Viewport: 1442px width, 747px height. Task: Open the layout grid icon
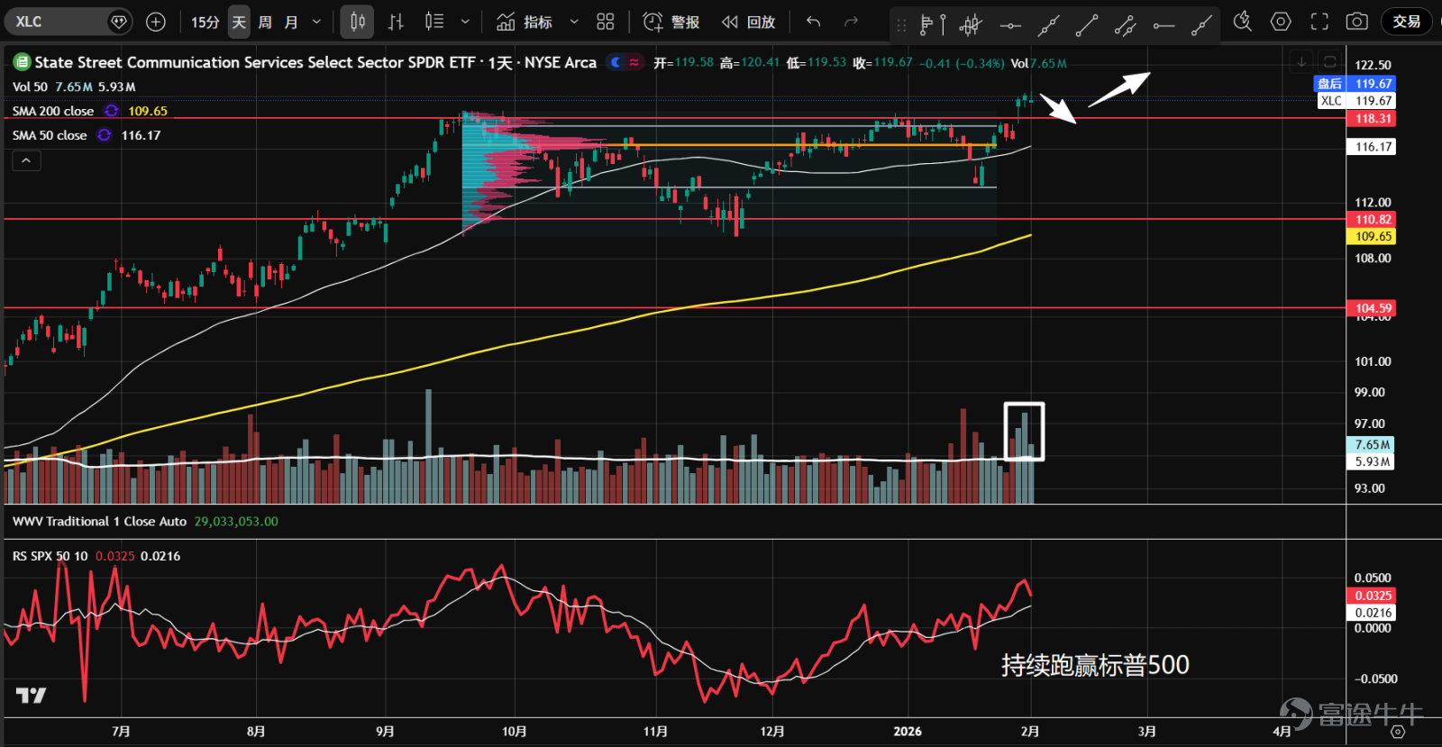coord(606,22)
